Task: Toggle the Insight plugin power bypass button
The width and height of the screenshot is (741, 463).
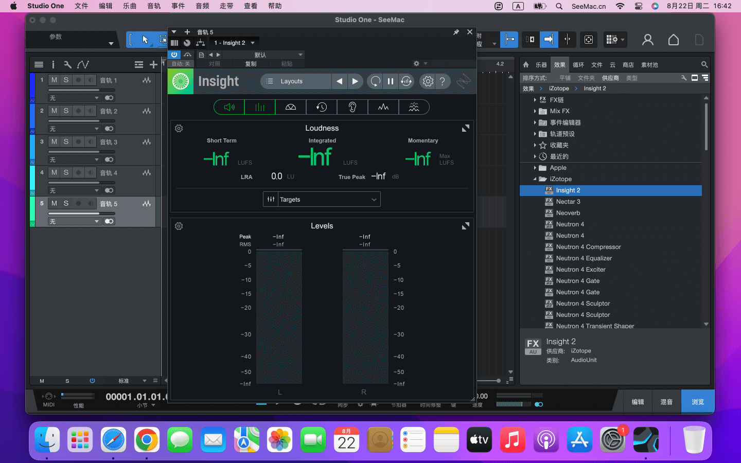Action: [174, 55]
